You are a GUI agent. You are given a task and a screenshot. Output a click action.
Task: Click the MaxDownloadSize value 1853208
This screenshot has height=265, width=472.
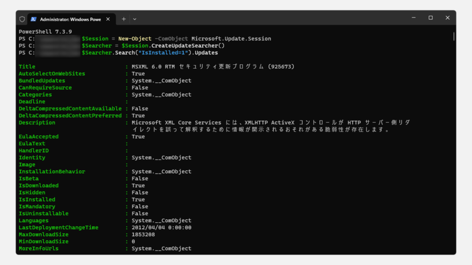tap(143, 235)
